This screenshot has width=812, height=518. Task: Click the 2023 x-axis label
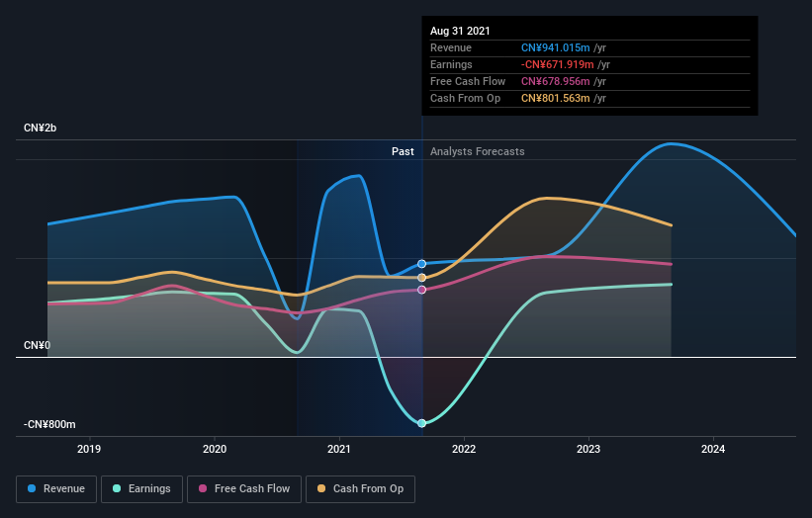coord(588,449)
